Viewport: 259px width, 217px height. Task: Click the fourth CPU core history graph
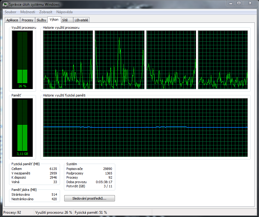click(223, 60)
